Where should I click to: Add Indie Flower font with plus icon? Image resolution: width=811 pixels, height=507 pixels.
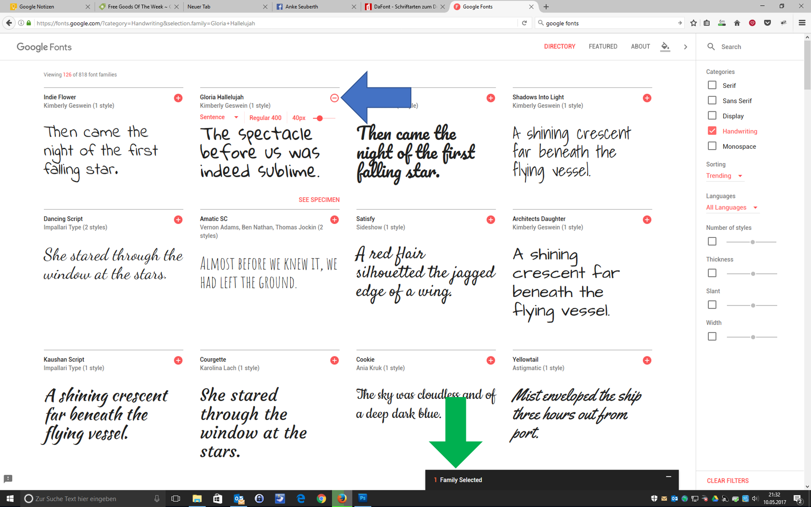(x=178, y=98)
